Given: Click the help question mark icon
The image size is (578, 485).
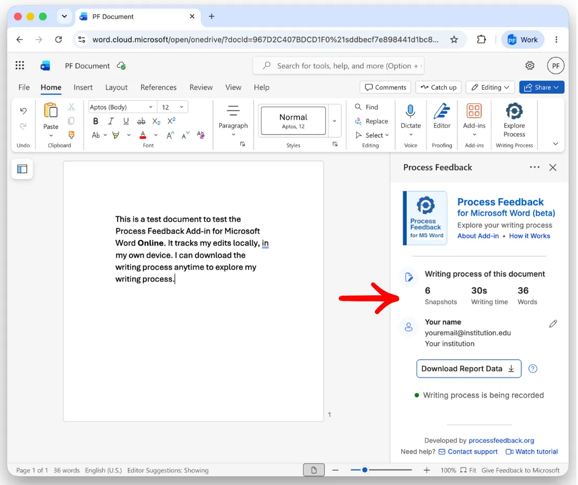Looking at the screenshot, I should (533, 369).
